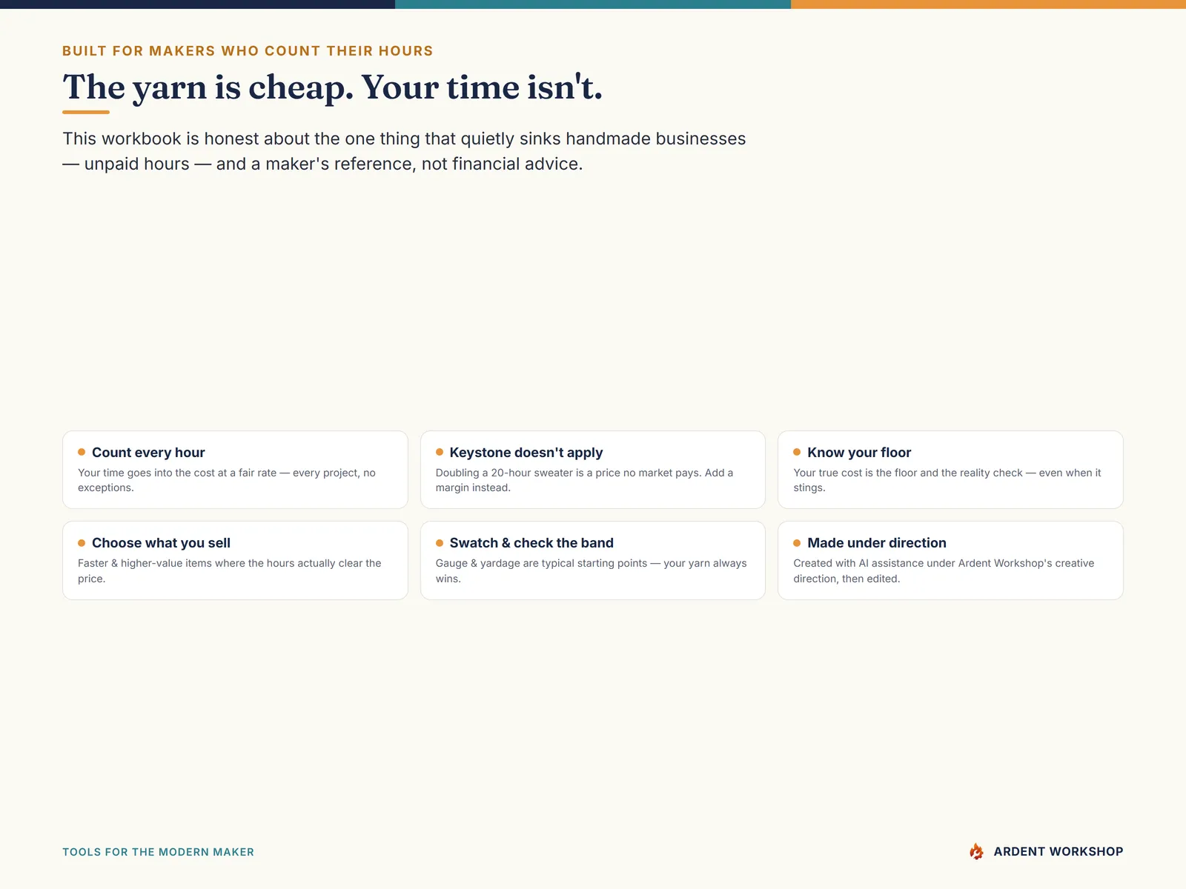The height and width of the screenshot is (889, 1186).
Task: Click text 'Doubling a 20-hour sweater is a price'
Action: [x=528, y=473]
